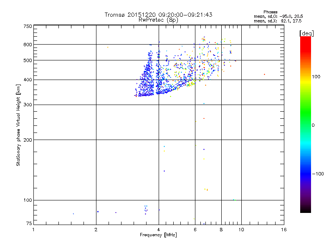This screenshot has width=334, height=250.
Task: Click the isolated red data point near 13 MHz
Action: tap(264, 75)
